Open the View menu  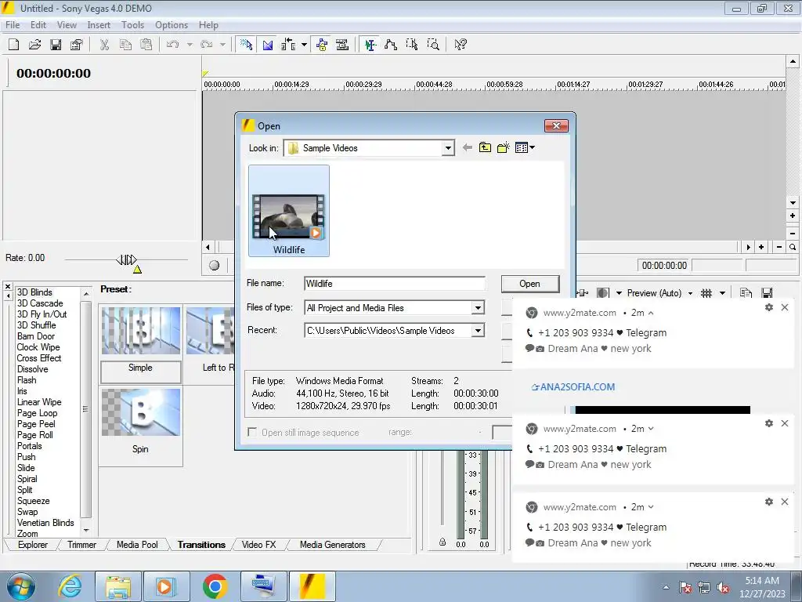tap(67, 24)
